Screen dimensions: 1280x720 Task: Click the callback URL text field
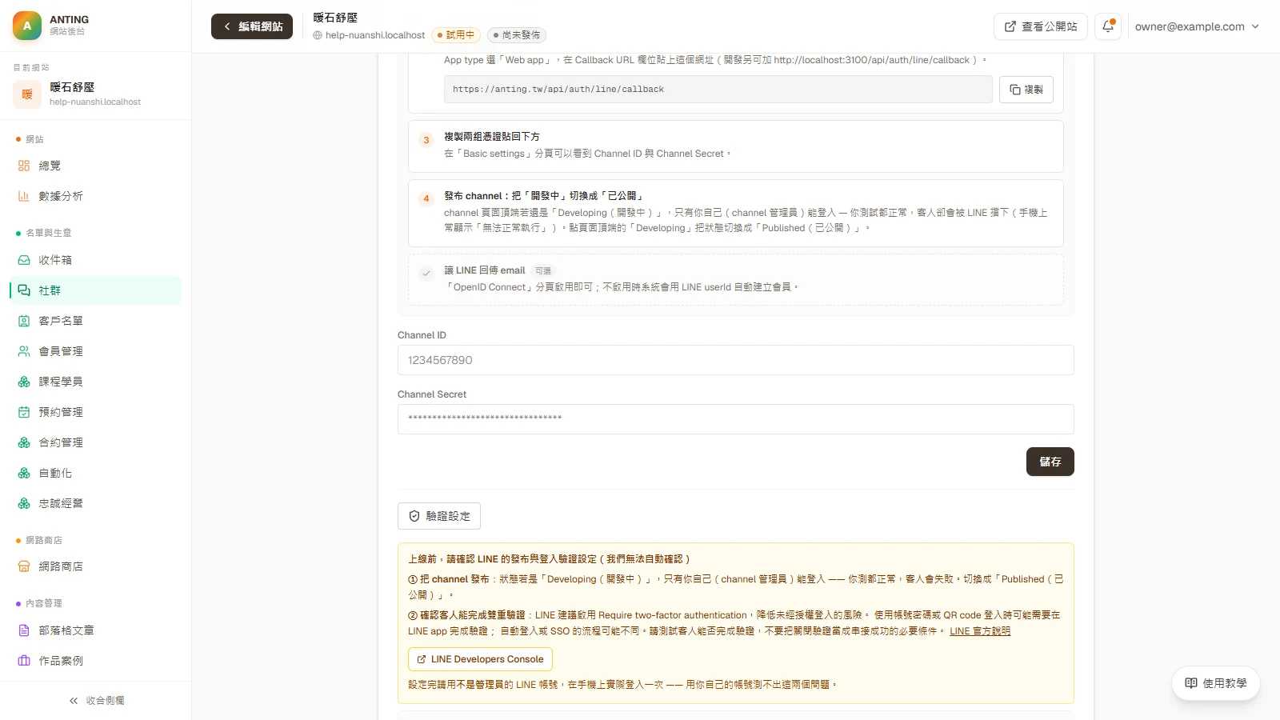[x=718, y=90]
